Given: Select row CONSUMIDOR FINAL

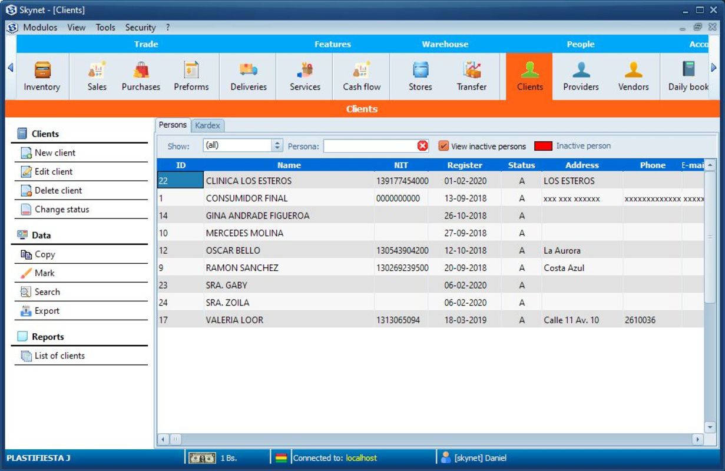Looking at the screenshot, I should [x=431, y=198].
